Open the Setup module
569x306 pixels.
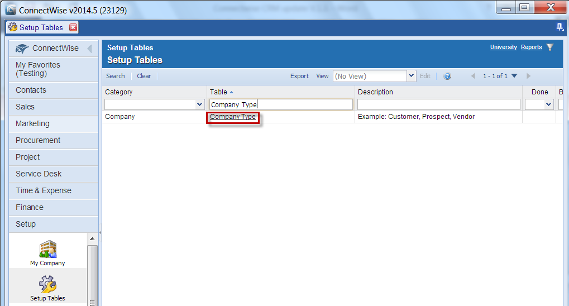click(x=54, y=224)
